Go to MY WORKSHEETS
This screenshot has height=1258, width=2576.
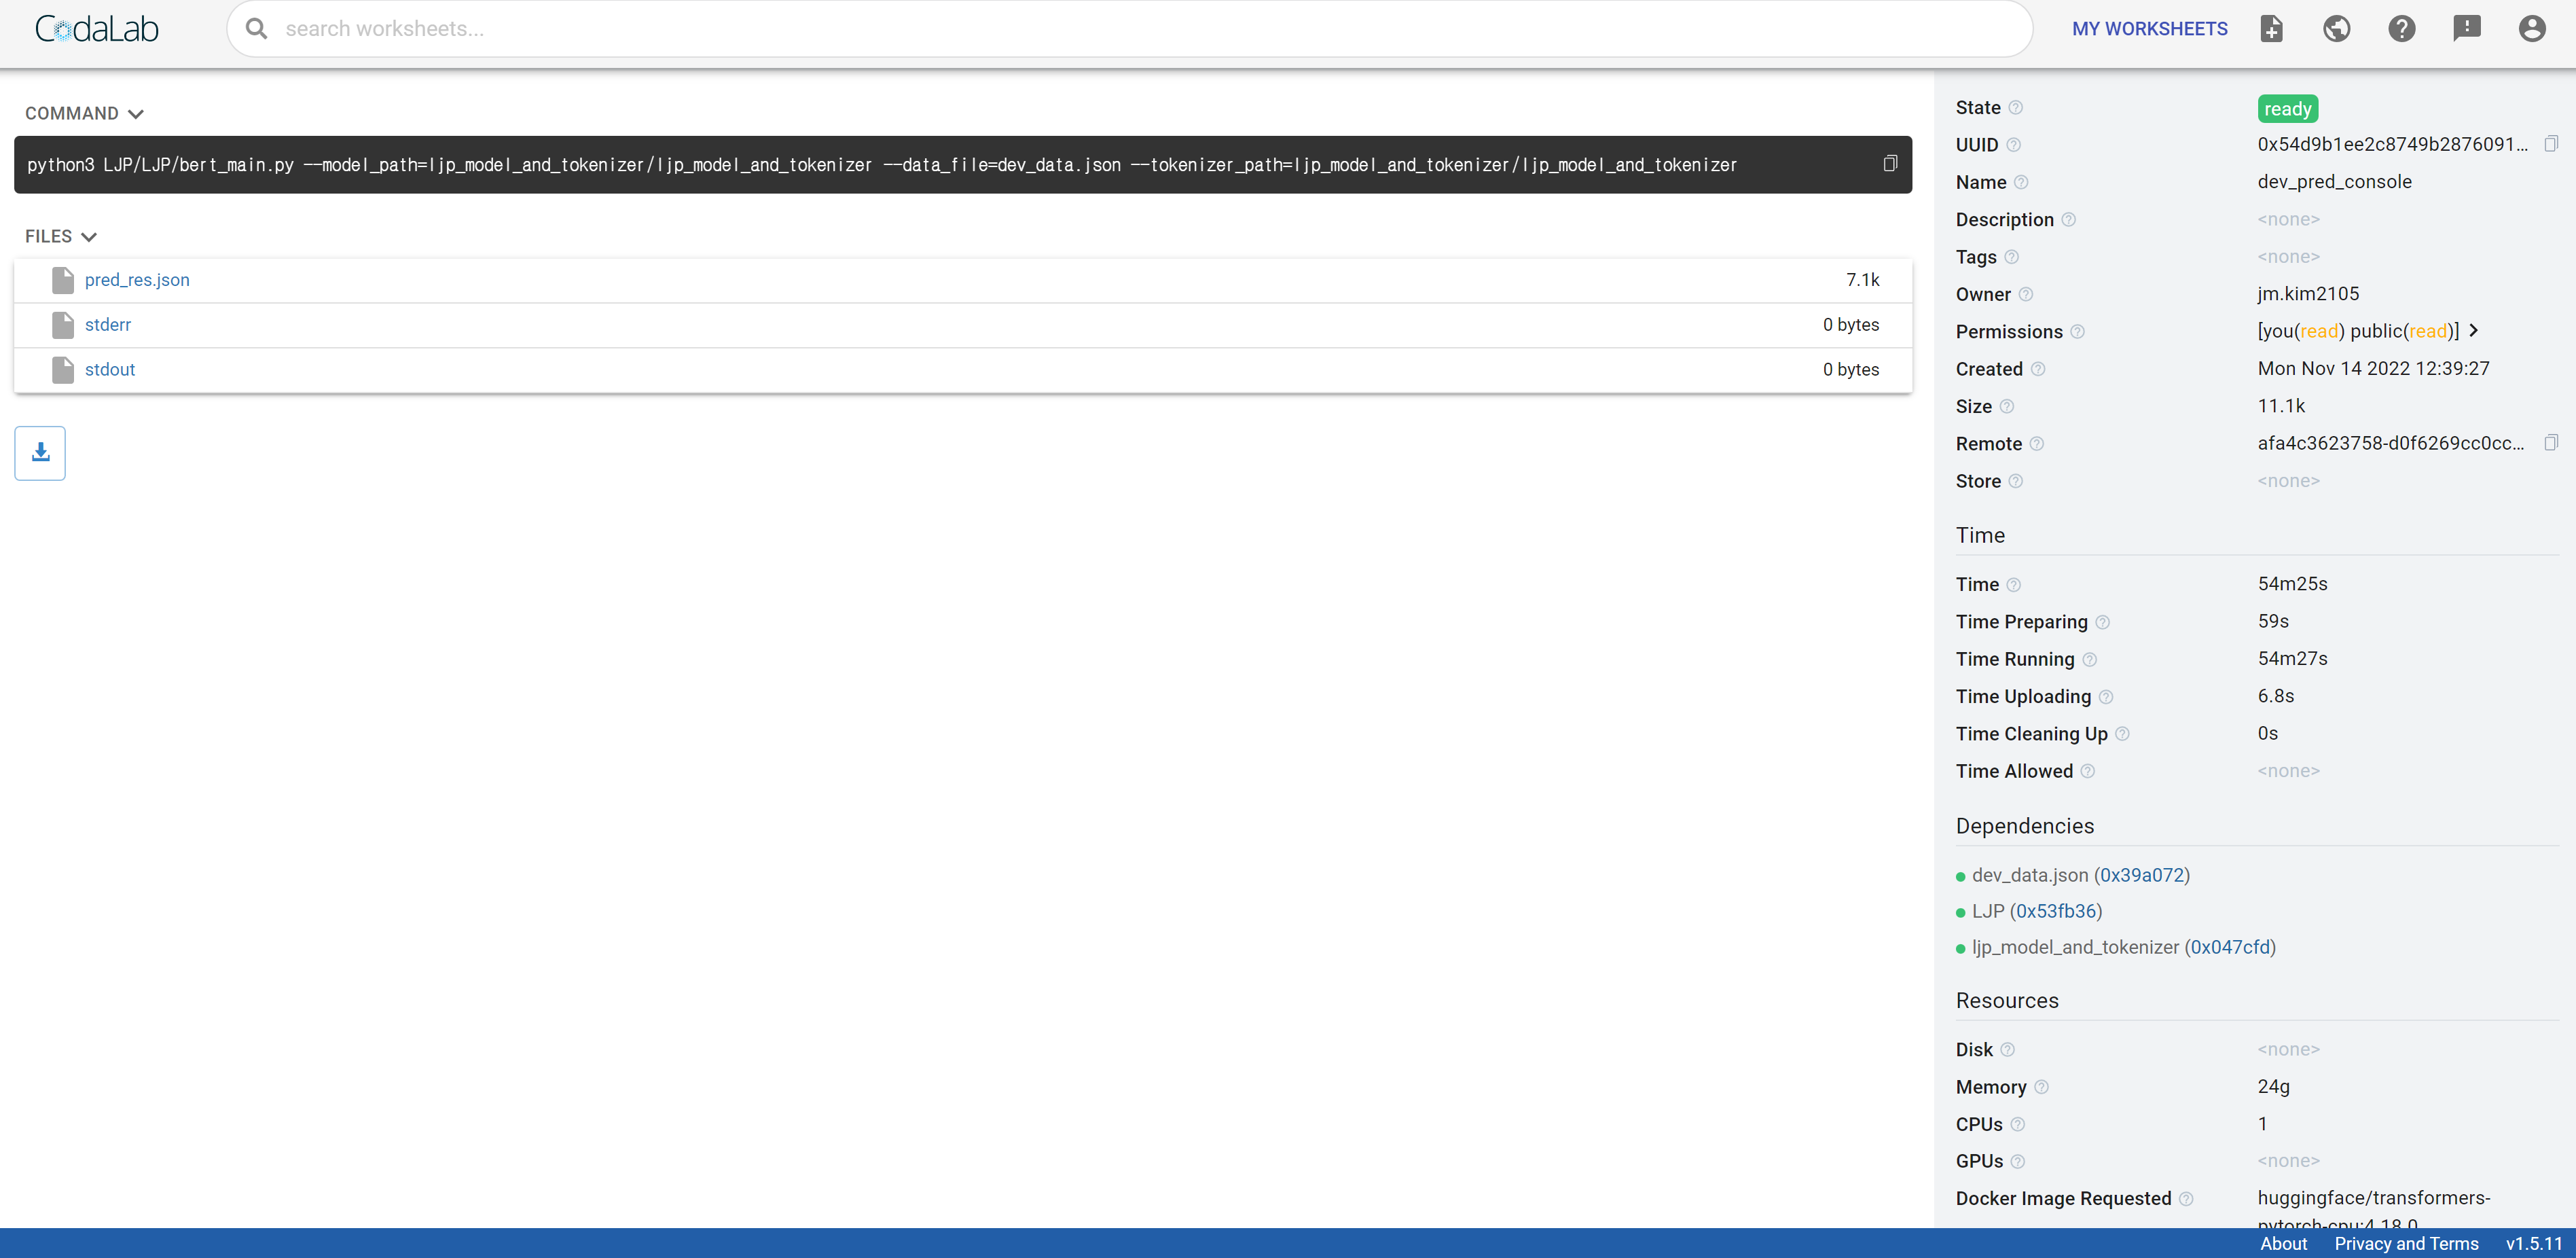(2149, 29)
